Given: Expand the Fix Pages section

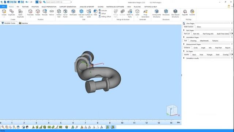Looking at the screenshot, I should (184, 51).
